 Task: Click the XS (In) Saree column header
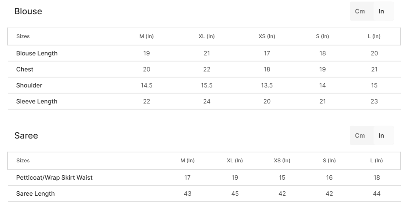(282, 161)
